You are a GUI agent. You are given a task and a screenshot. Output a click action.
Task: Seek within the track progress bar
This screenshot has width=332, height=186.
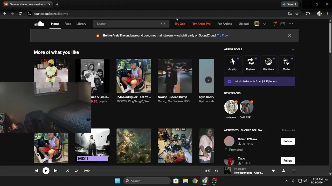pyautogui.click(x=147, y=171)
